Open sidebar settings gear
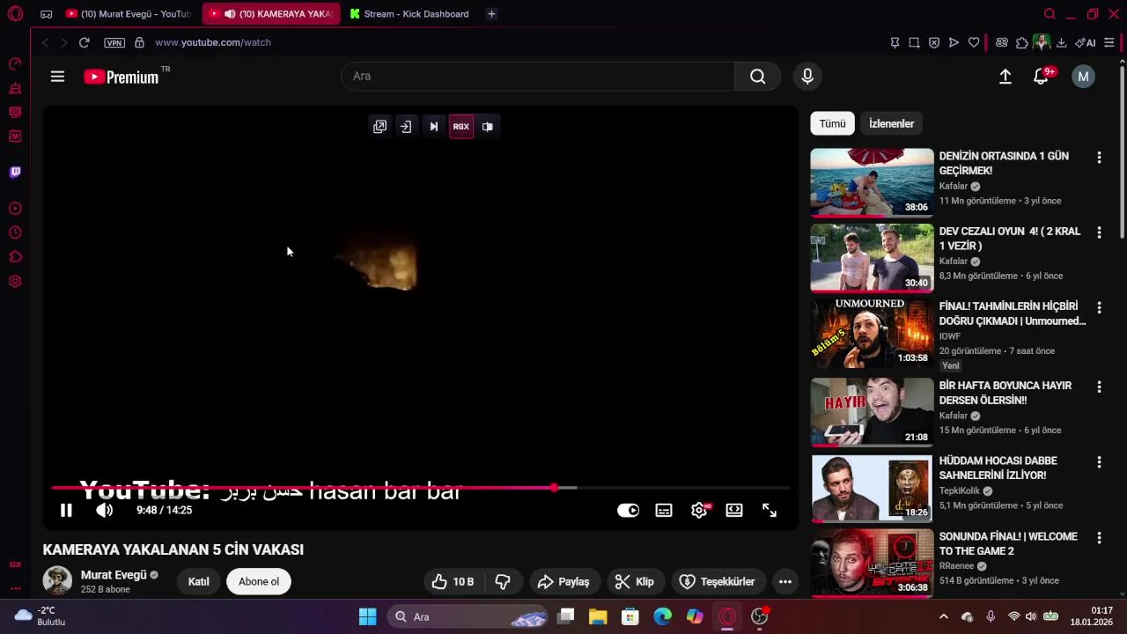The width and height of the screenshot is (1127, 634). [x=15, y=282]
